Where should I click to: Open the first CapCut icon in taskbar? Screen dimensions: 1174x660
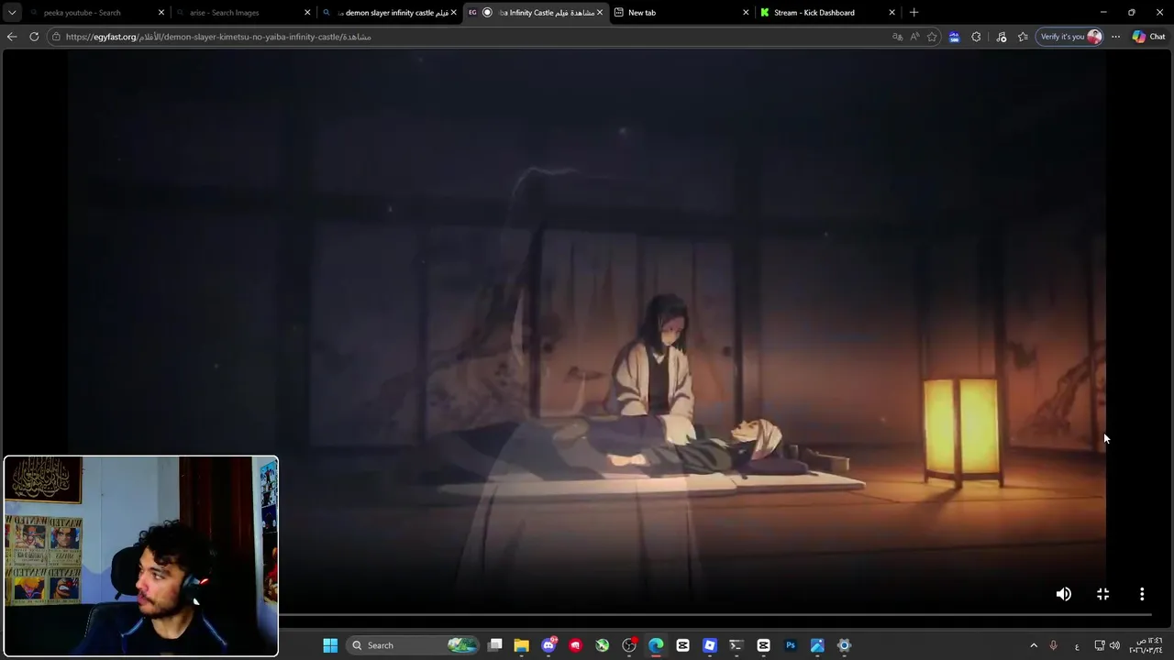click(682, 645)
